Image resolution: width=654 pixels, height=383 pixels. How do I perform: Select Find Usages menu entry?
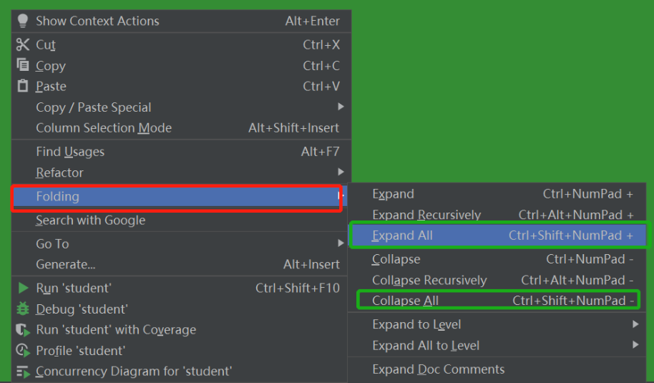[x=70, y=152]
